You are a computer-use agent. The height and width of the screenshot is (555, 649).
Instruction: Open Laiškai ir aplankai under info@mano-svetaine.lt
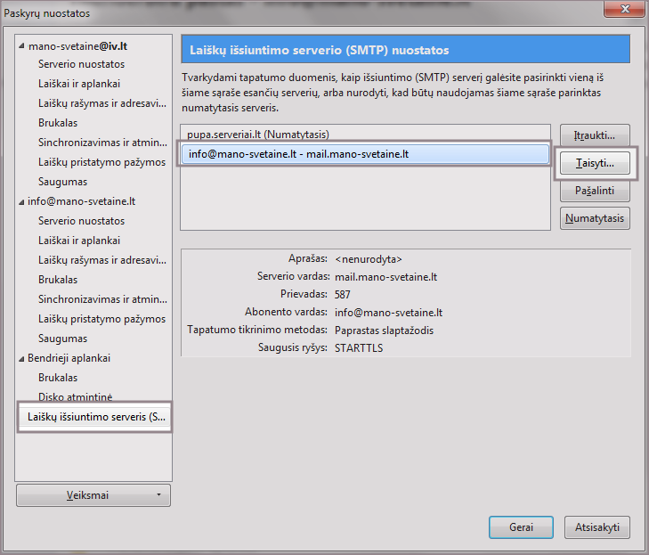[x=79, y=241]
